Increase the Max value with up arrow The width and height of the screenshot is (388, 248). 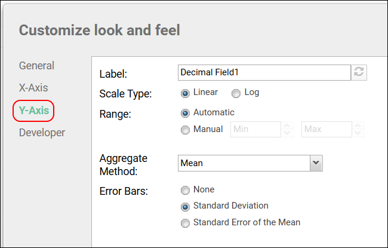358,126
